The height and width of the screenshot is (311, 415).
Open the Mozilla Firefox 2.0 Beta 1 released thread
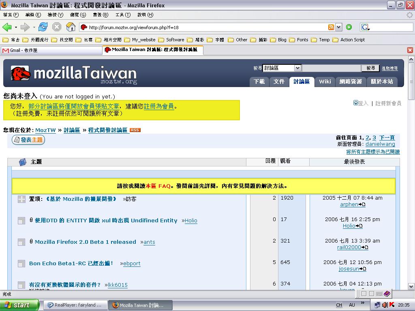tap(85, 242)
